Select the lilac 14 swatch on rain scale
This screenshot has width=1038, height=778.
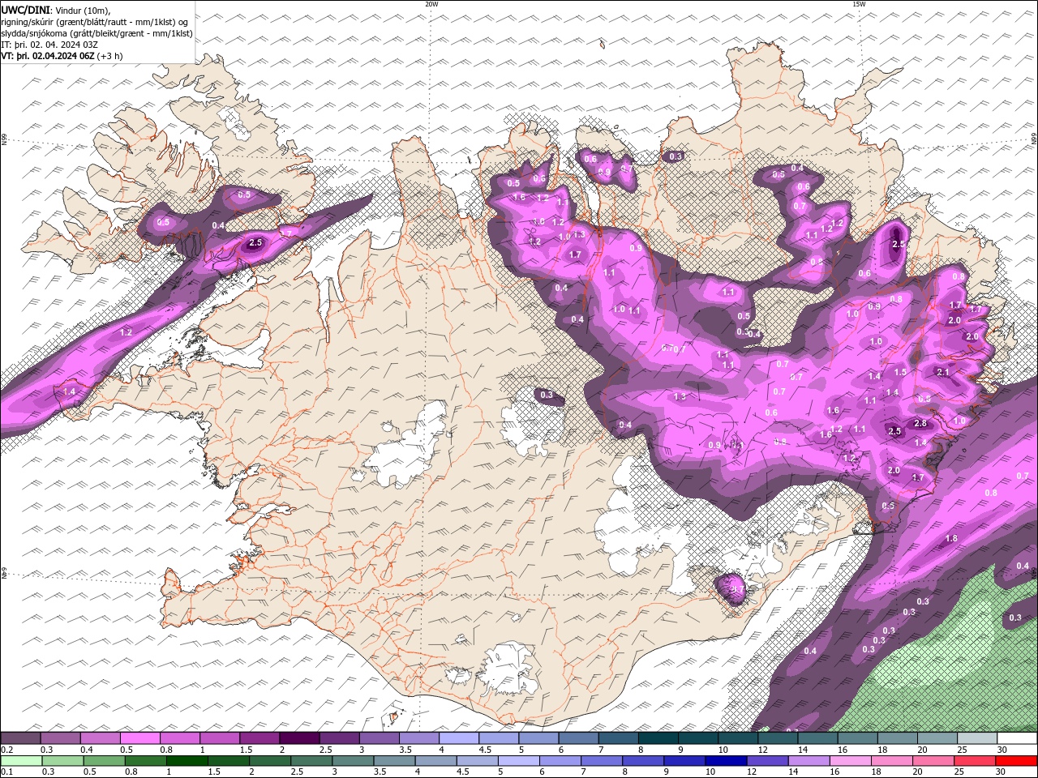click(809, 761)
